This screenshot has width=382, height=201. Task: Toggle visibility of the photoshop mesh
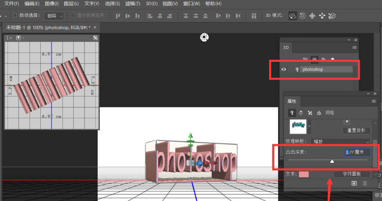click(283, 69)
